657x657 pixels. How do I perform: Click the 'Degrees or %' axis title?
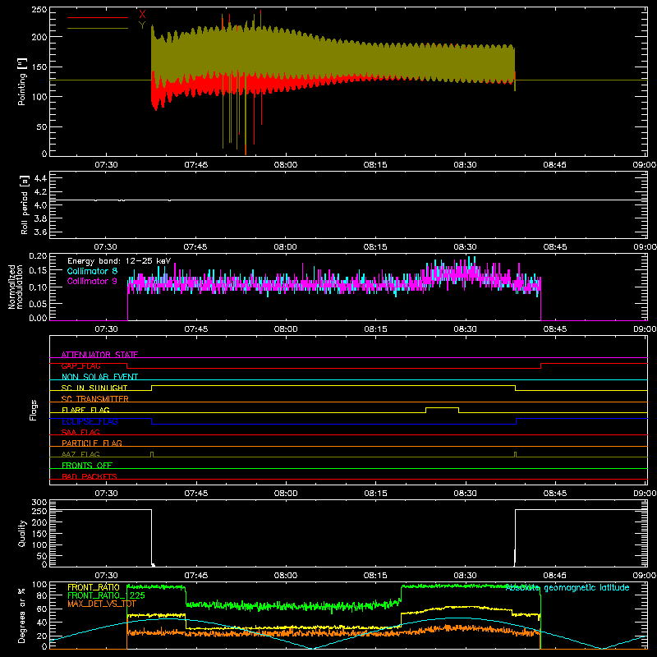click(x=22, y=615)
